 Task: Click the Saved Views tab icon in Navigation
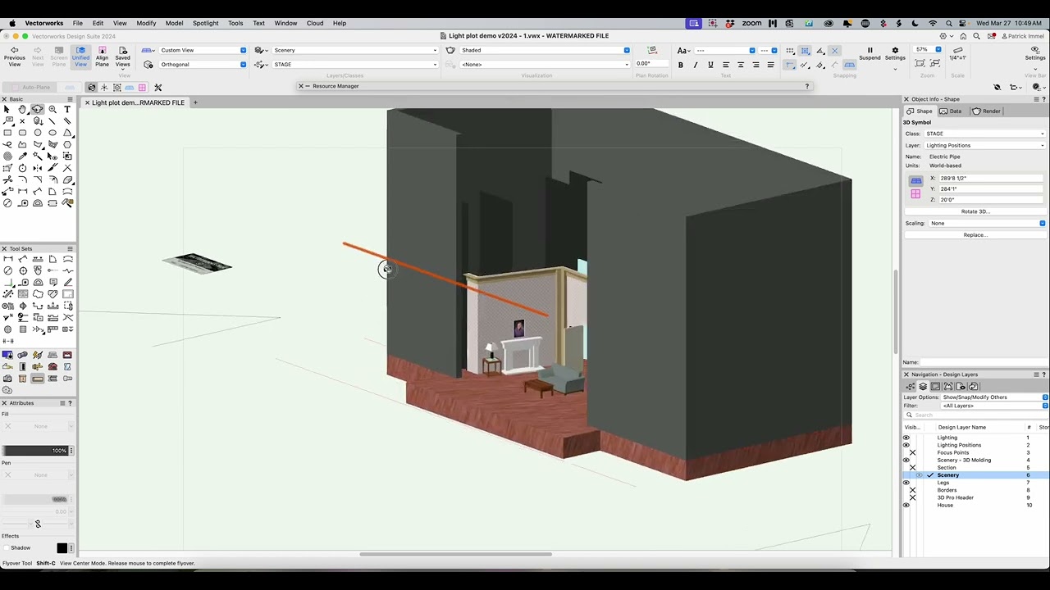click(961, 387)
